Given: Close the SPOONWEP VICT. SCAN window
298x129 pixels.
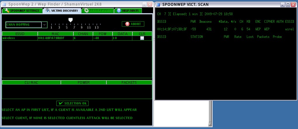Looking at the screenshot, I should point(293,5).
